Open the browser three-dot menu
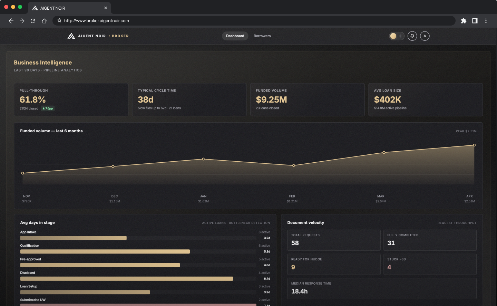 (486, 21)
